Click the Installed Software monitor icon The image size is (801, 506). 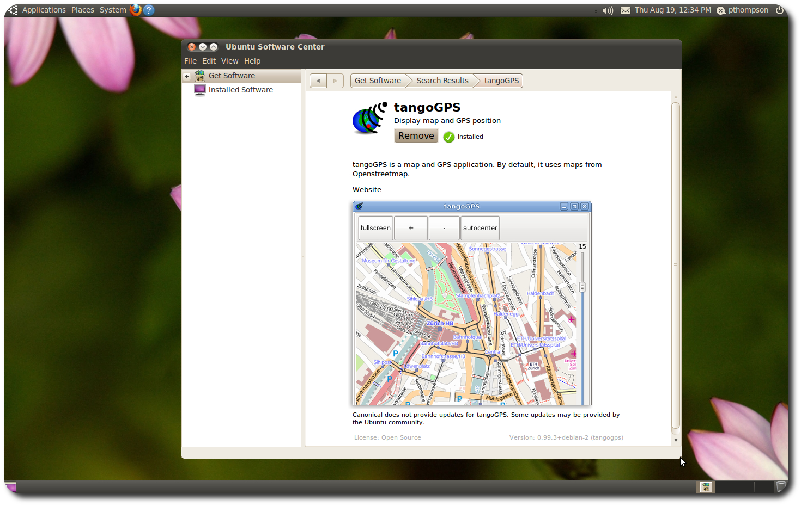pyautogui.click(x=200, y=90)
